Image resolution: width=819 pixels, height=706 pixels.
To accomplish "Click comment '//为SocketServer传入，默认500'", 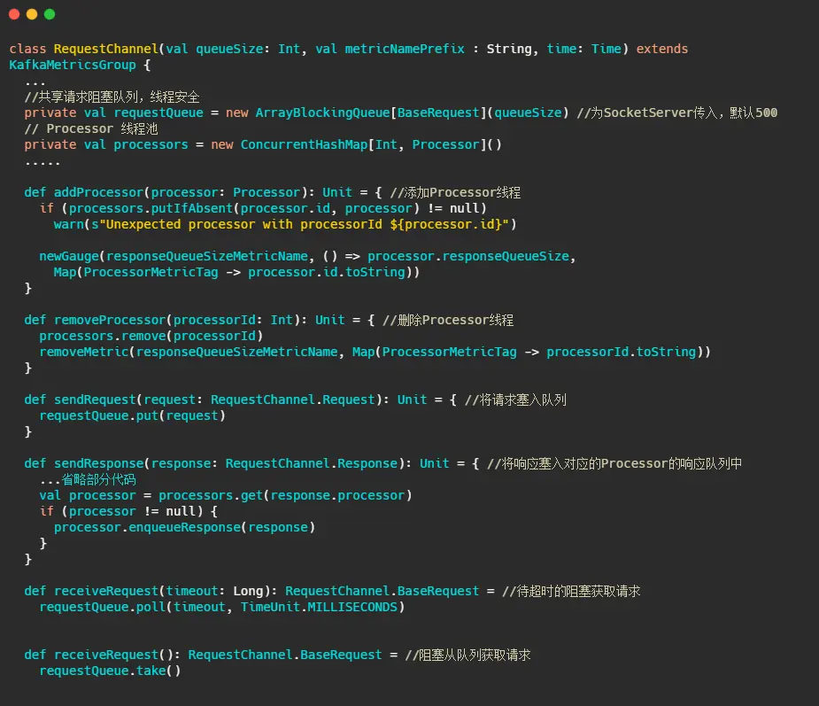I will coord(677,112).
